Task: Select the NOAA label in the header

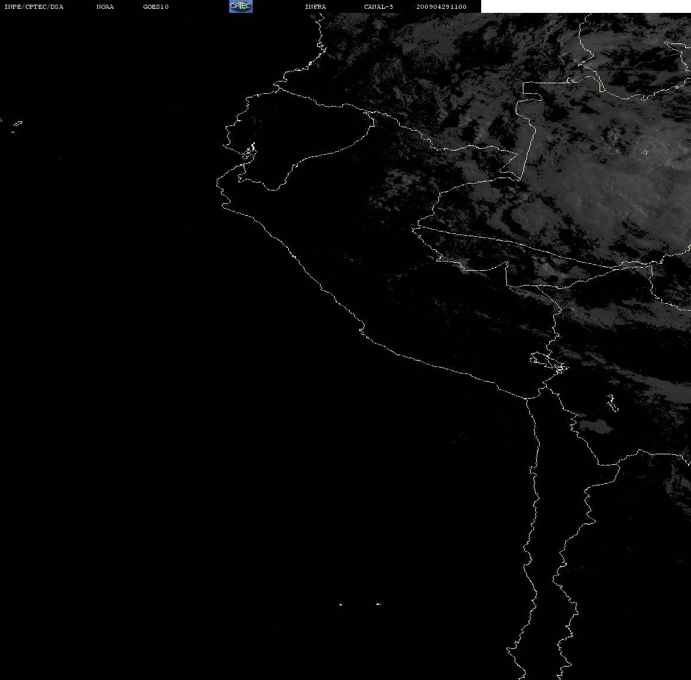Action: pyautogui.click(x=105, y=6)
